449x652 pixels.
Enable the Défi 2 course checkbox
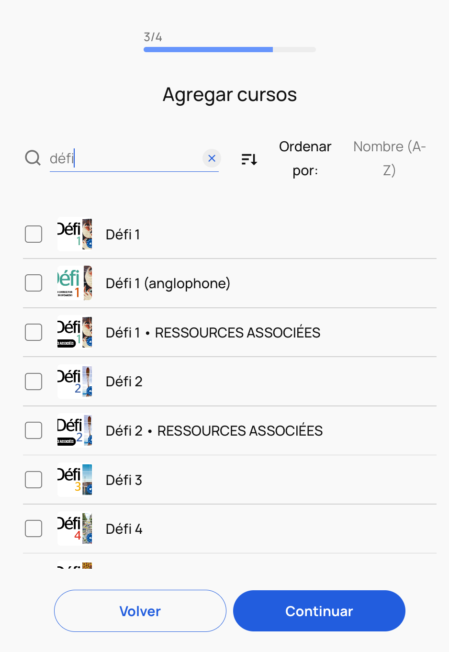click(34, 382)
